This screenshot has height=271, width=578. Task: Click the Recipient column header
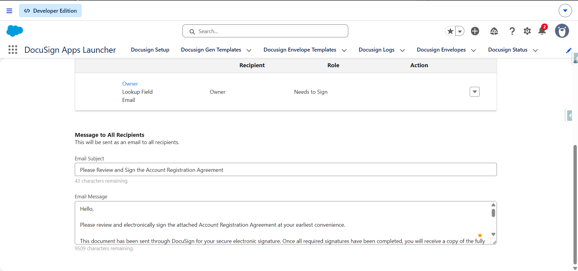click(x=252, y=65)
